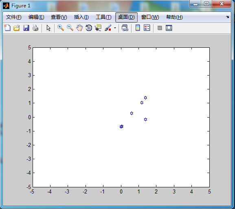Activate the Zoom Out magnifier

coord(70,28)
